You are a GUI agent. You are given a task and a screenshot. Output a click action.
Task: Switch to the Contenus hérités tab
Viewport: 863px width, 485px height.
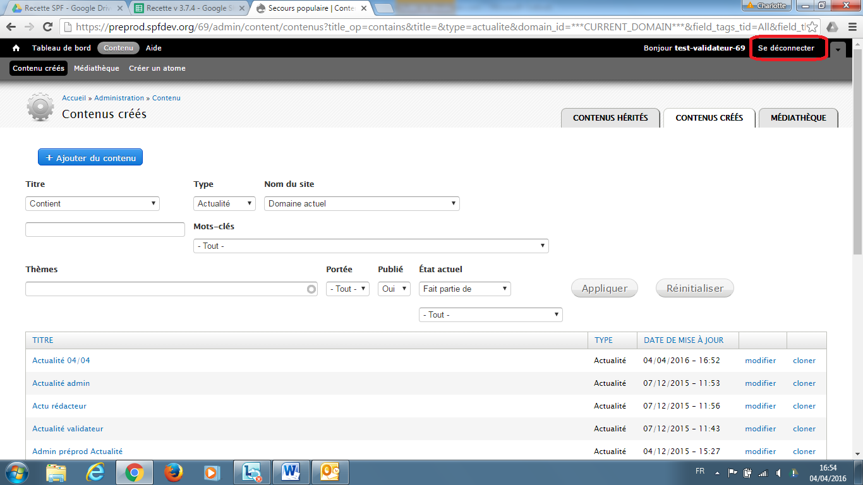pyautogui.click(x=610, y=118)
